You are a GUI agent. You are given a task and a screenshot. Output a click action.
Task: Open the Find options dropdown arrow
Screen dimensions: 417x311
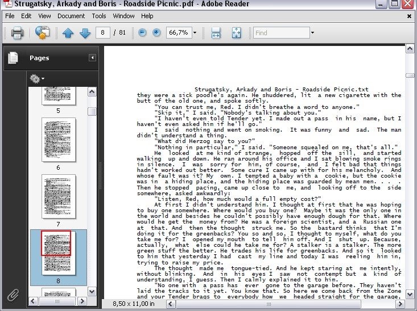click(x=312, y=33)
